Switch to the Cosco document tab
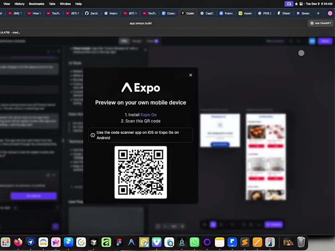 [x=168, y=13]
